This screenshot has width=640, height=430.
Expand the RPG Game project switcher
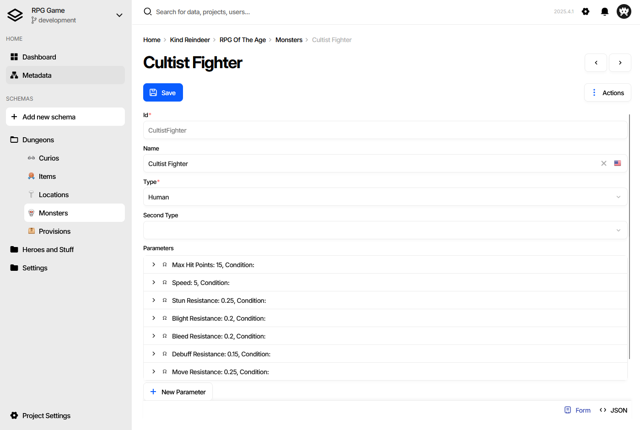pos(119,15)
